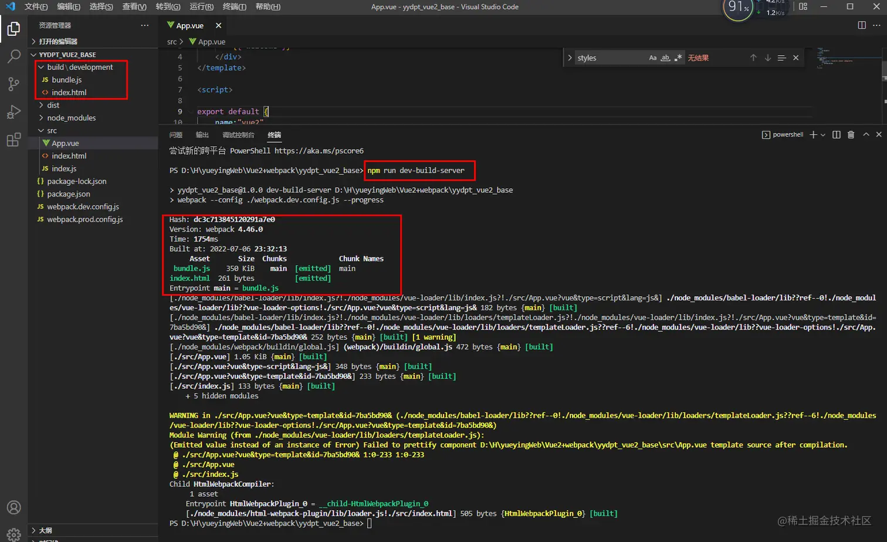Open webpack.dev.config.js in the explorer
Viewport: 887px width, 542px height.
coord(94,206)
